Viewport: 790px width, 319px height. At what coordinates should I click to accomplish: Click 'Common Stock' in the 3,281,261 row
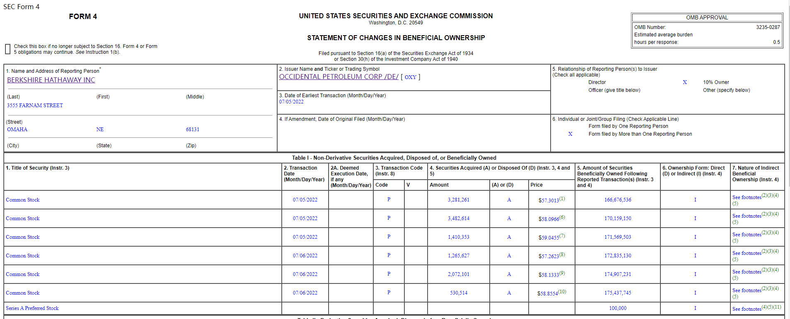click(23, 200)
